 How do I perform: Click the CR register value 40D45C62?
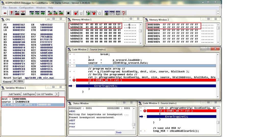pos(46,25)
